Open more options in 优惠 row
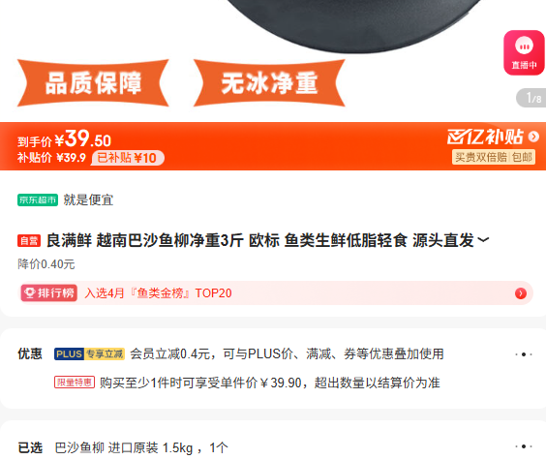The height and width of the screenshot is (460, 546). coord(524,354)
